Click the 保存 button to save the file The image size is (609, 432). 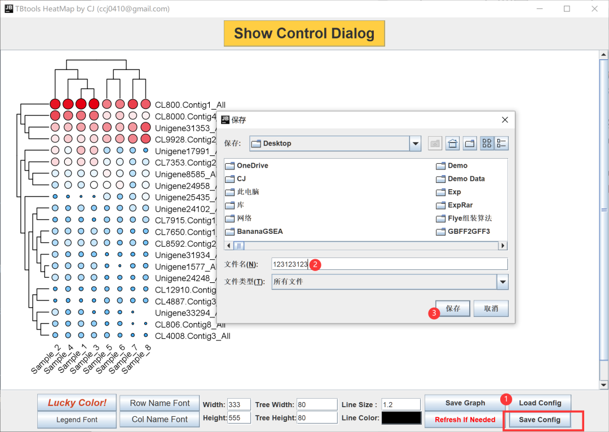pos(452,308)
